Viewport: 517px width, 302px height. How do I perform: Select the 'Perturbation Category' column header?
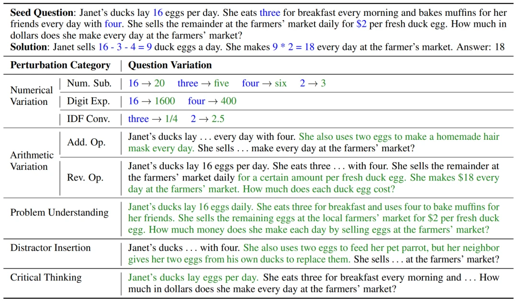pos(60,65)
